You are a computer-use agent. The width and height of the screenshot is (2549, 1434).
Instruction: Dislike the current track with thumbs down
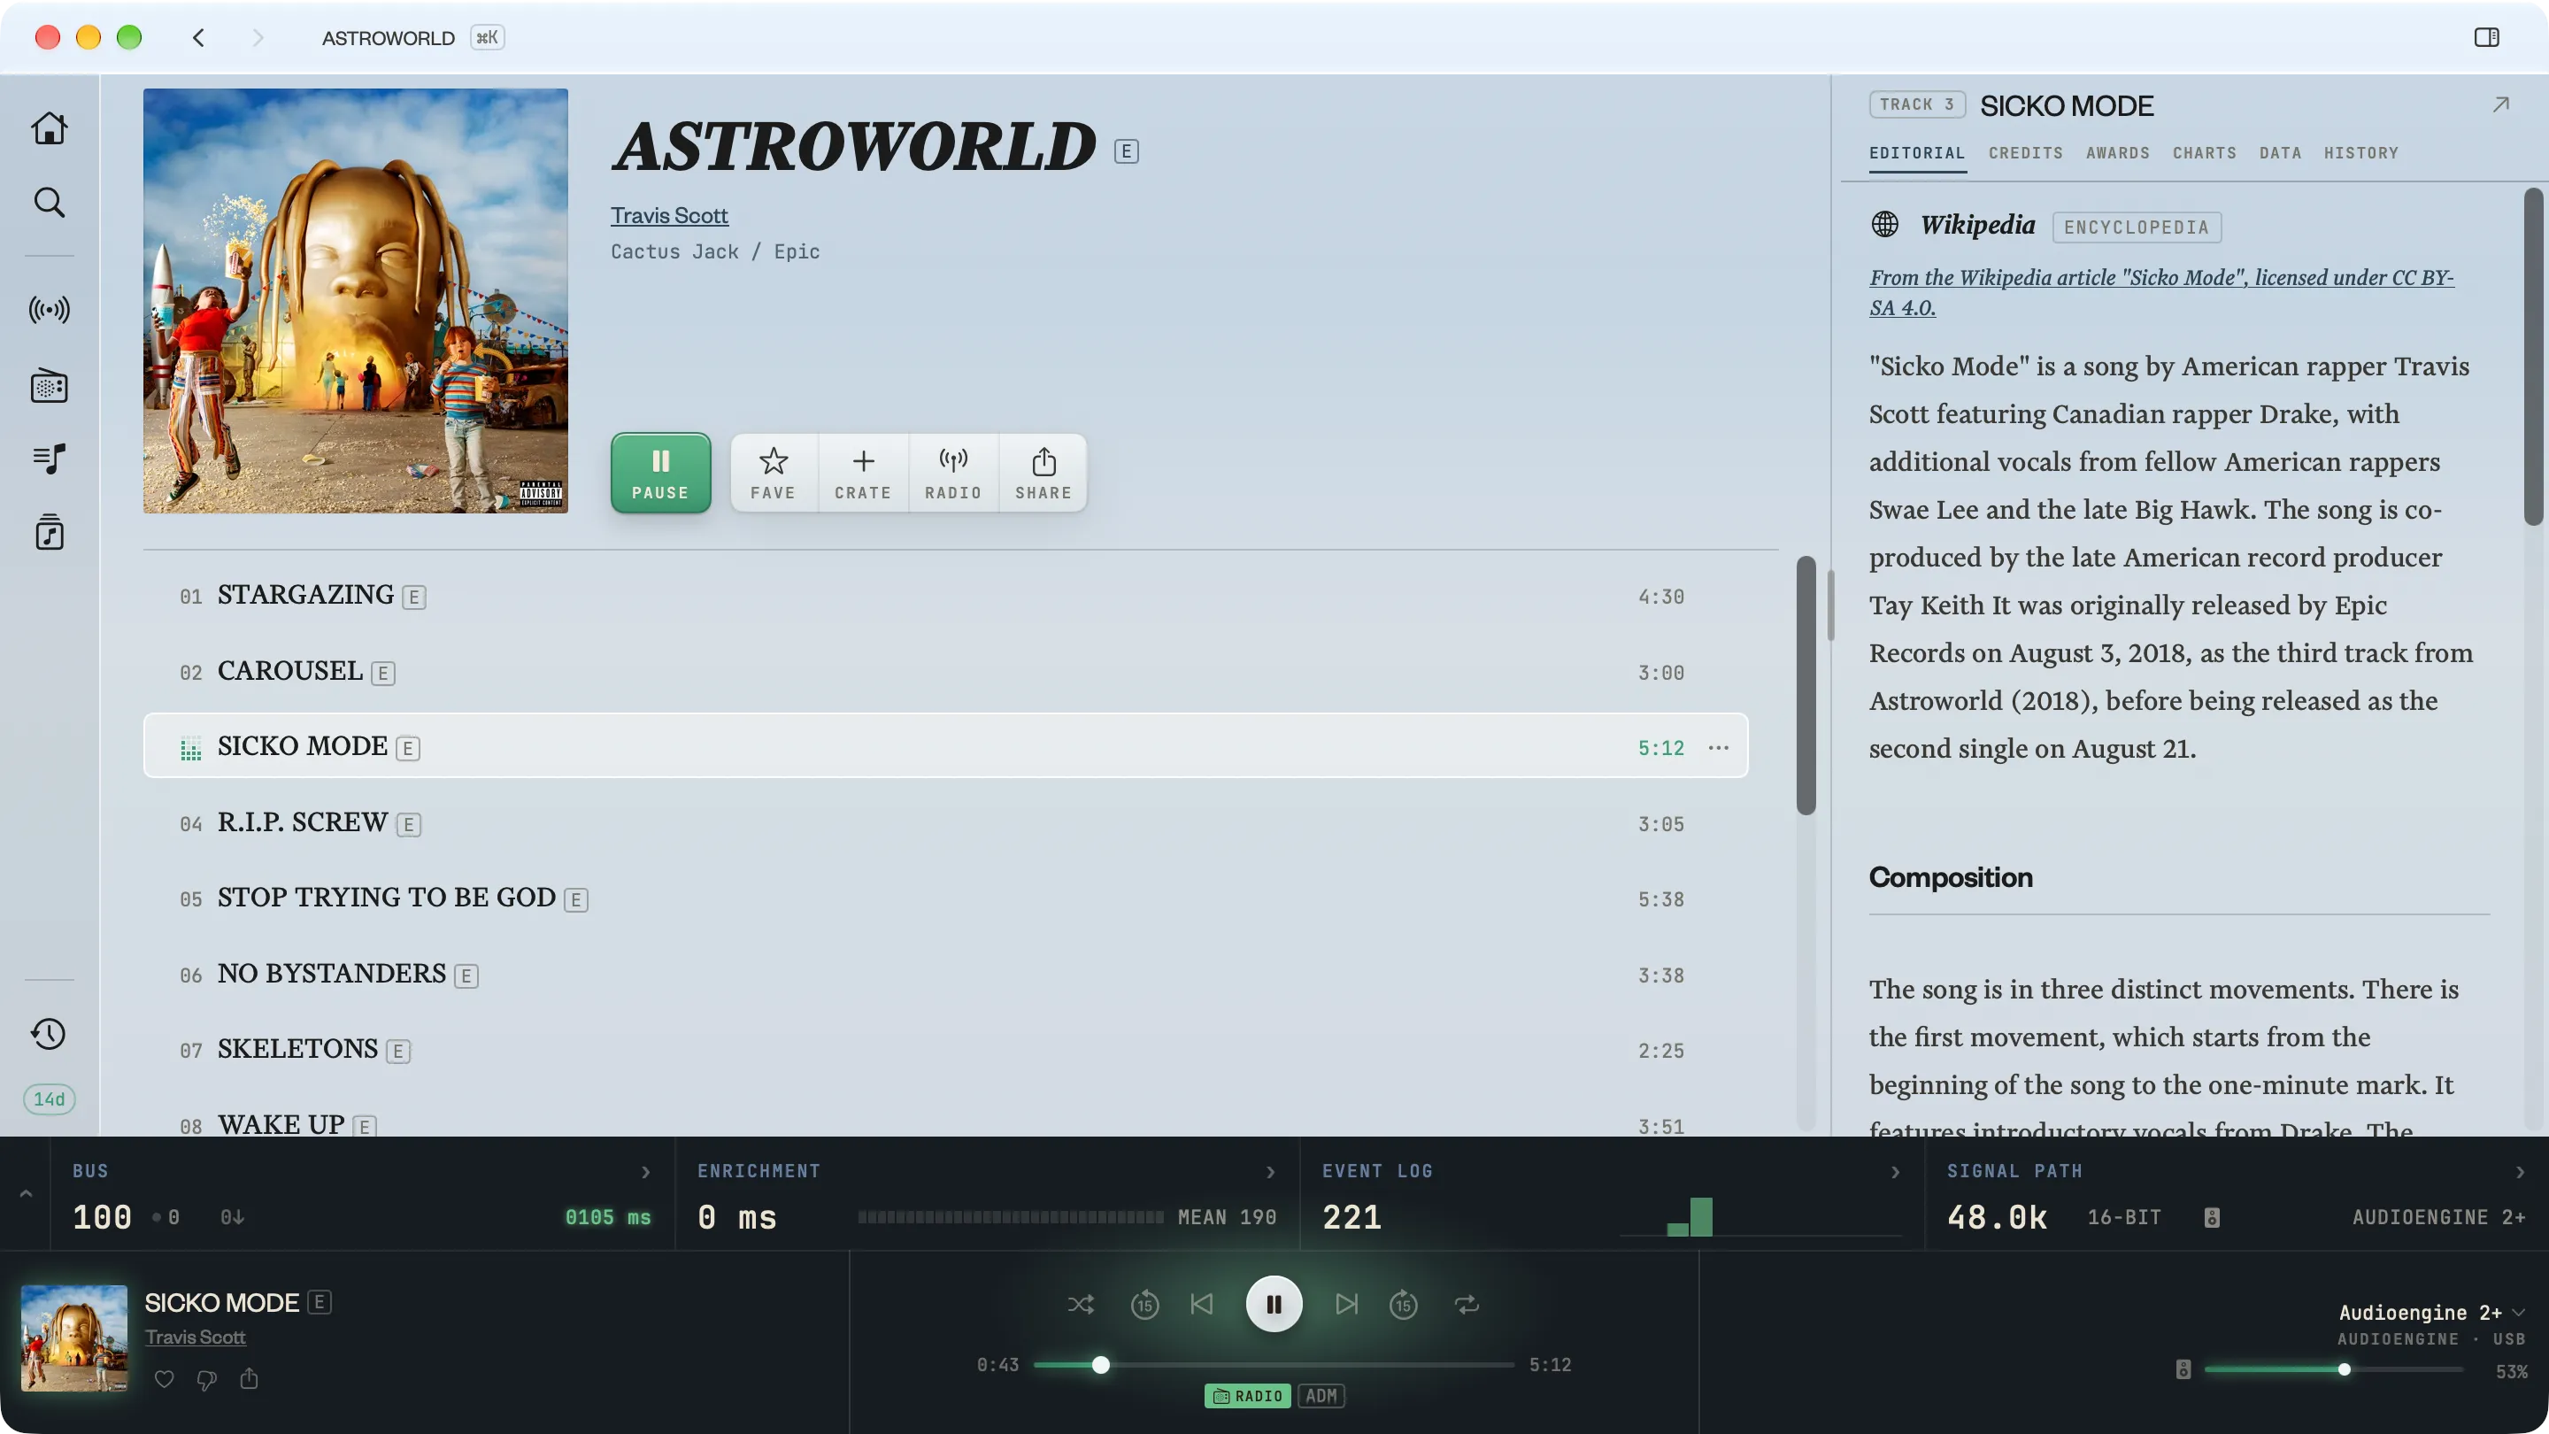(x=207, y=1380)
